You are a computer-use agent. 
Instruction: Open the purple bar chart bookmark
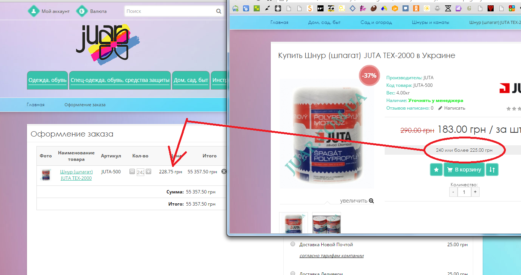[459, 8]
